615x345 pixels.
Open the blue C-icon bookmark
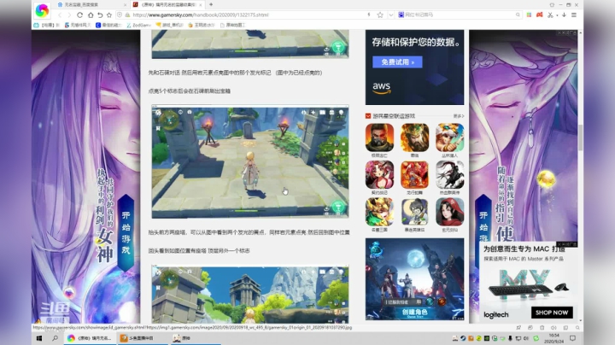click(x=108, y=25)
